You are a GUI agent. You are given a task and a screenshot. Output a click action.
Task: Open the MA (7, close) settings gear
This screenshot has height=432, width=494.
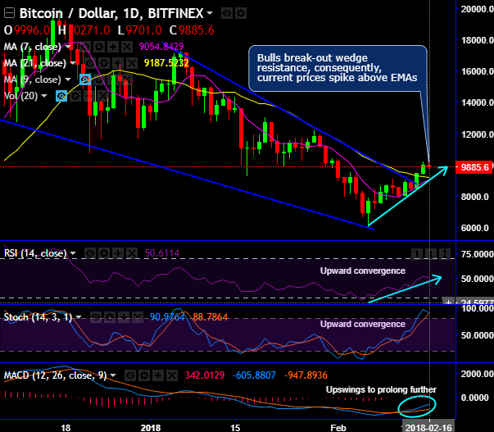pos(99,47)
